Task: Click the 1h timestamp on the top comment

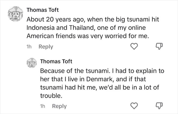Action: click(29, 47)
